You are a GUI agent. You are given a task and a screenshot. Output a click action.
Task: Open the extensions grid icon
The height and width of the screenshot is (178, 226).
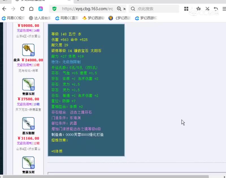[x=186, y=9]
